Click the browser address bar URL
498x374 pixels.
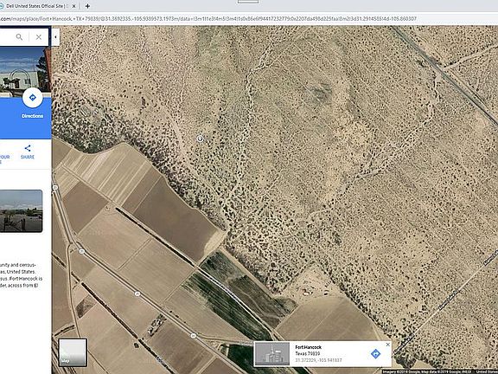[x=208, y=19]
